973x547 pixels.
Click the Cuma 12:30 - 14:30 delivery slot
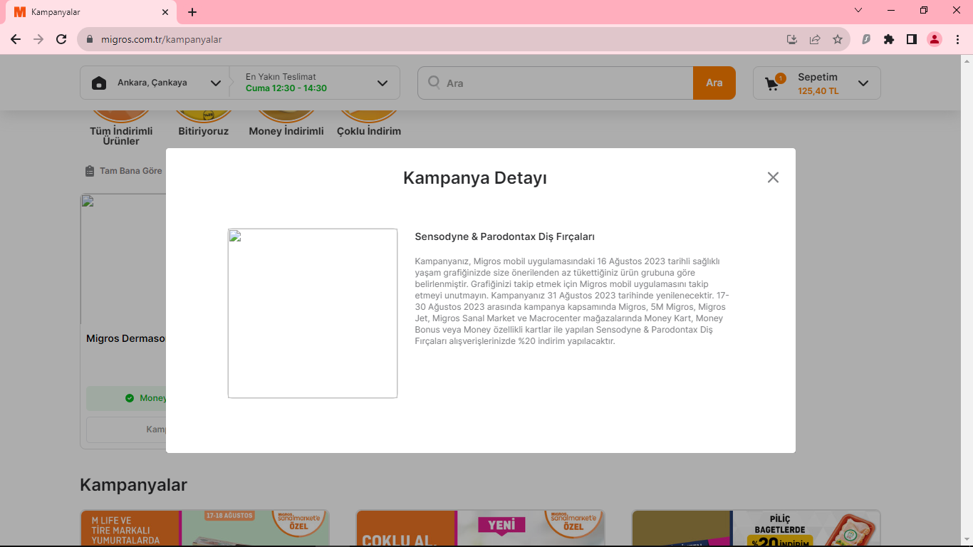point(286,88)
